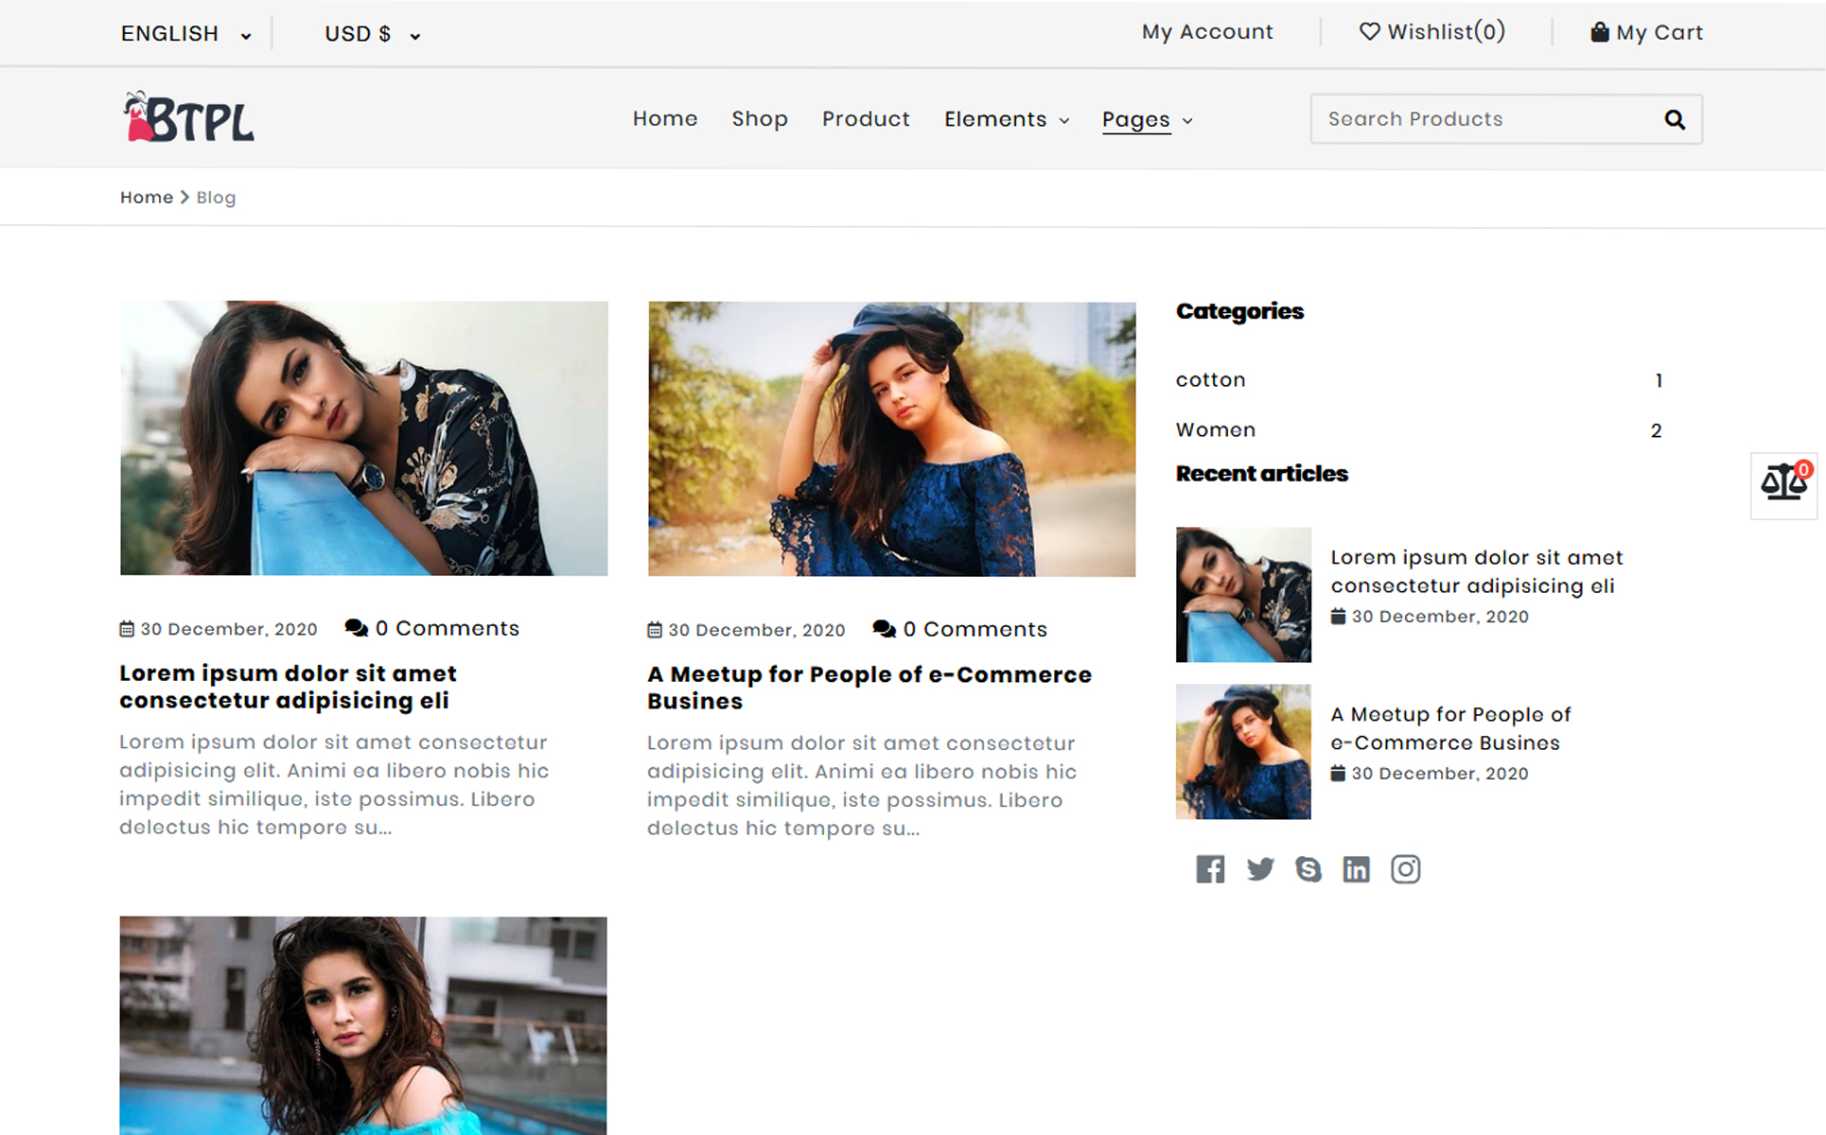Click comments icon on Lorem ipsum post

pos(356,628)
